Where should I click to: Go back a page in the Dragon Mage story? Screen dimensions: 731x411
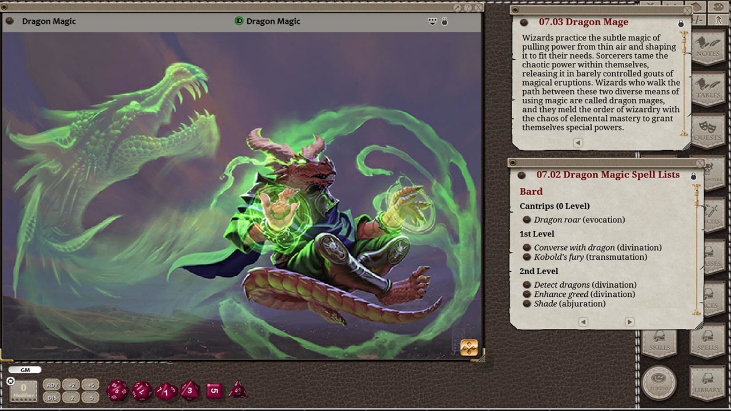pyautogui.click(x=577, y=143)
